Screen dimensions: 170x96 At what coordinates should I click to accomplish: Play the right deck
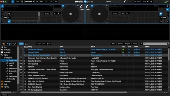point(127,13)
